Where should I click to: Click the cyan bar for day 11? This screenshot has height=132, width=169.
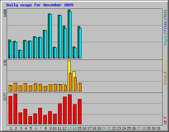click(60, 37)
